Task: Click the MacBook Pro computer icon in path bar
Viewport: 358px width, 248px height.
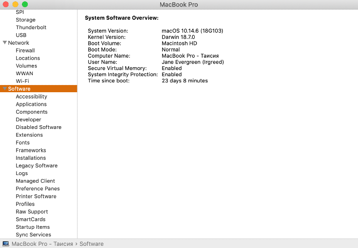Action: coord(5,244)
